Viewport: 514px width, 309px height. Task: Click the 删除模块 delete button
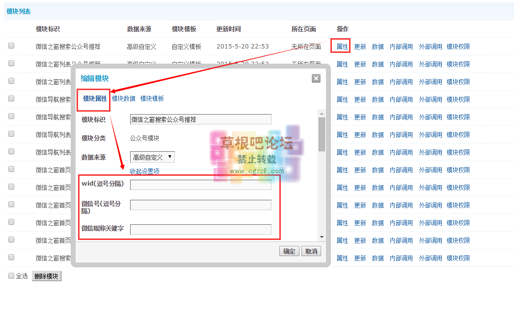point(47,276)
